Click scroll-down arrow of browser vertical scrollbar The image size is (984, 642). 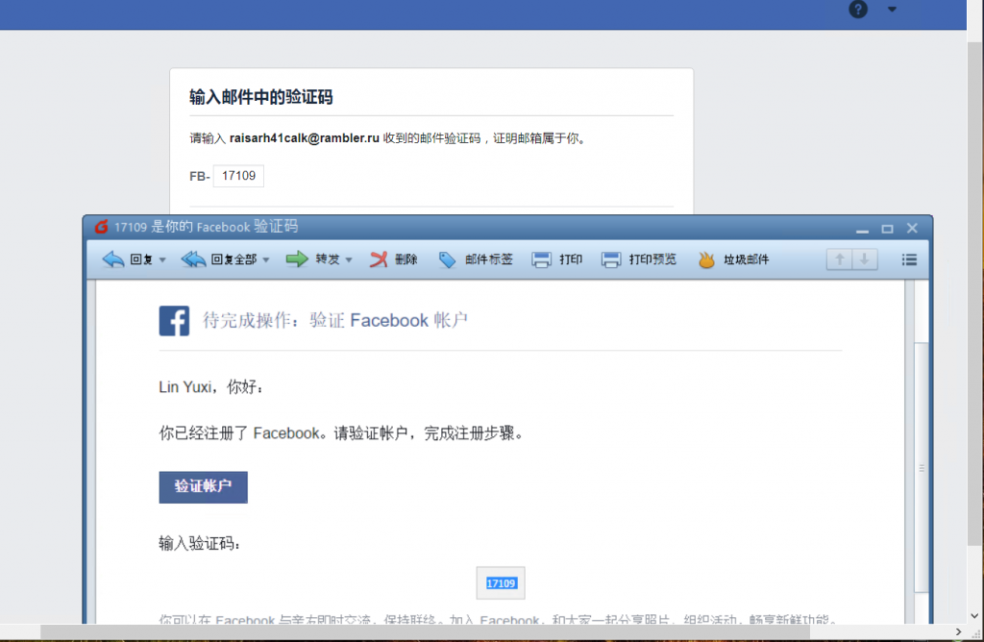coord(974,616)
